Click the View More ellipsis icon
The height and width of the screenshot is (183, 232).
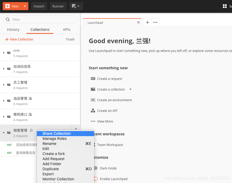coord(93,121)
